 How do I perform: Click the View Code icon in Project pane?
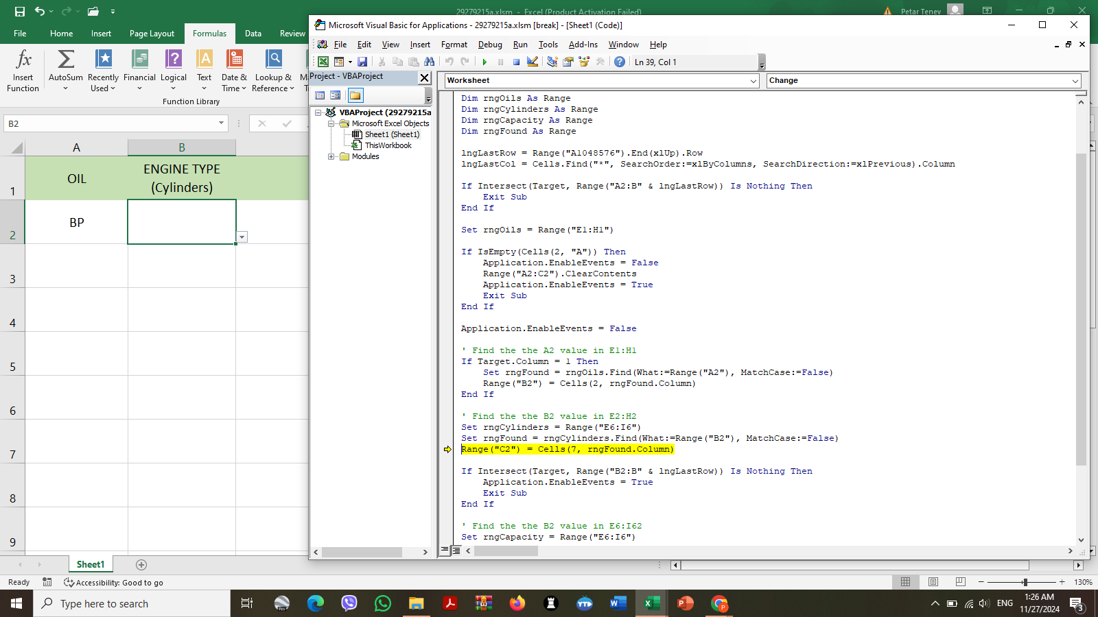coord(320,95)
